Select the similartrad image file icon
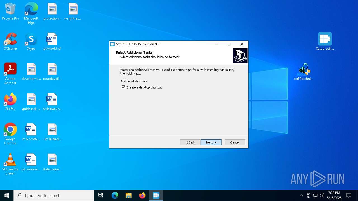This screenshot has height=201, width=358. tap(52, 132)
